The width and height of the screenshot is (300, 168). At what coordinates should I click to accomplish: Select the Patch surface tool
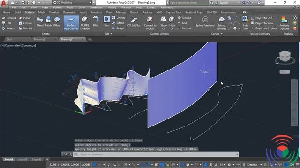[x=48, y=21]
